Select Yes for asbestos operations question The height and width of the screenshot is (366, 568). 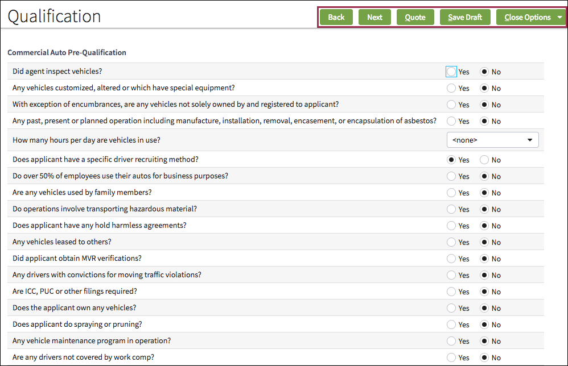450,121
